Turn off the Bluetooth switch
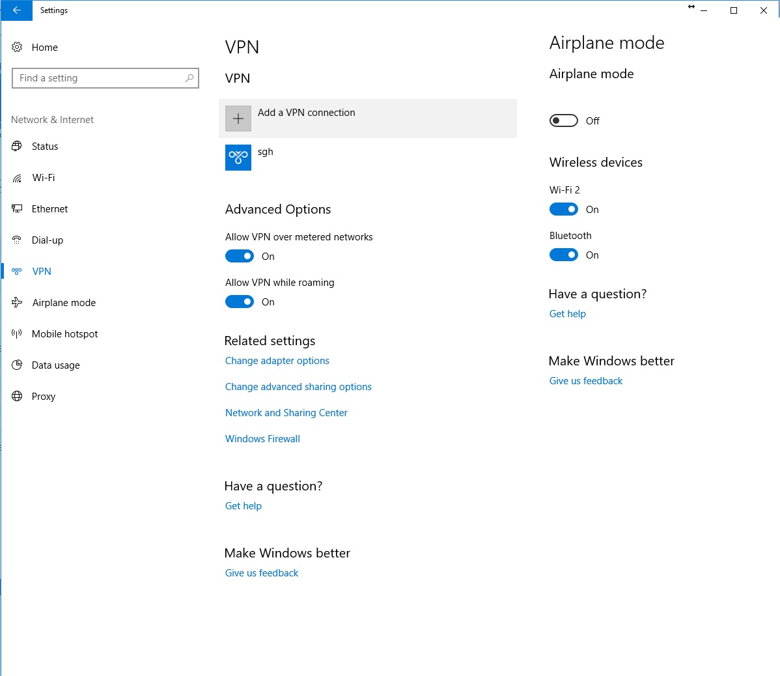 [564, 255]
